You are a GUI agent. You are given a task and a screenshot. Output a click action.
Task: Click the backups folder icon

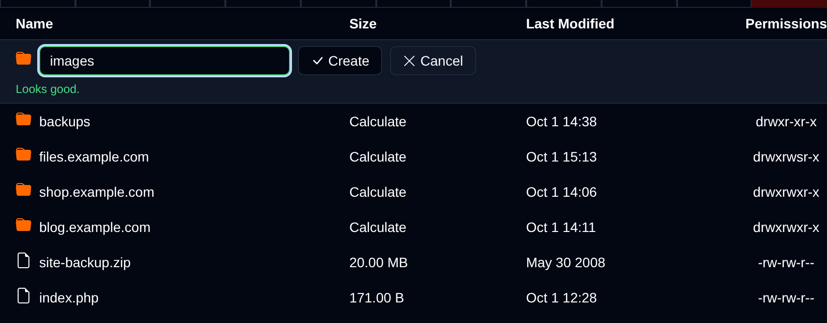24,119
